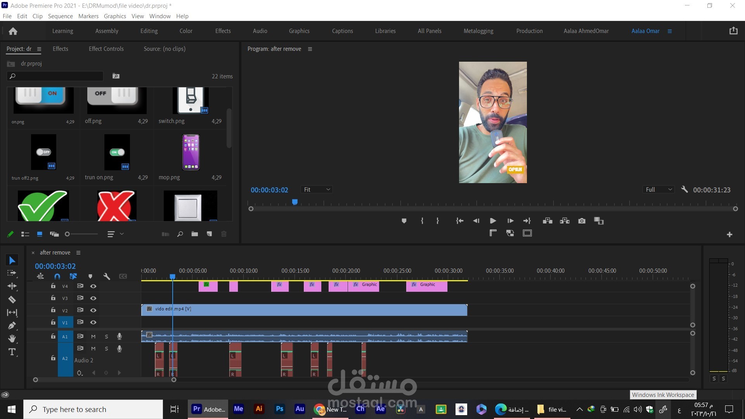
Task: Select the mop.png thumbnail in project bin
Action: pos(191,152)
